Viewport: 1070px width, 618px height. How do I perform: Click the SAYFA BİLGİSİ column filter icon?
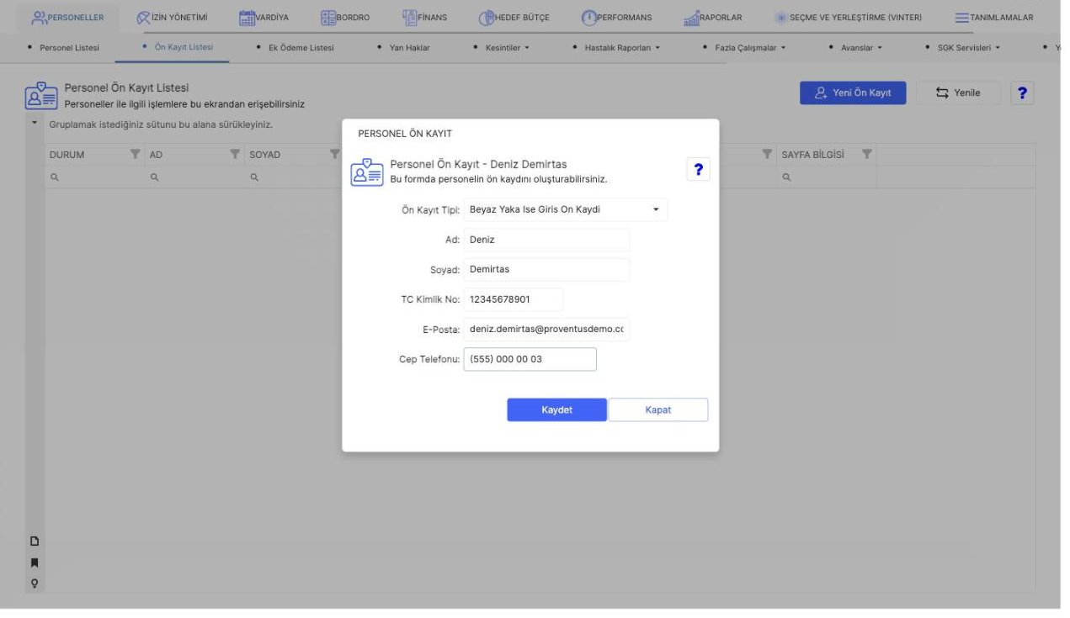[866, 155]
